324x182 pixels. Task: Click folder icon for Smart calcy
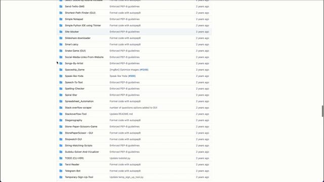click(x=61, y=44)
